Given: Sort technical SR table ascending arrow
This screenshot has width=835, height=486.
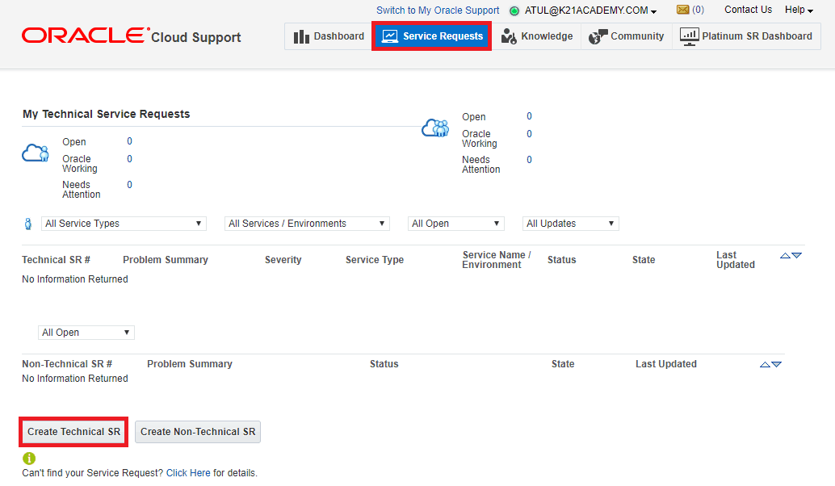Looking at the screenshot, I should click(785, 255).
